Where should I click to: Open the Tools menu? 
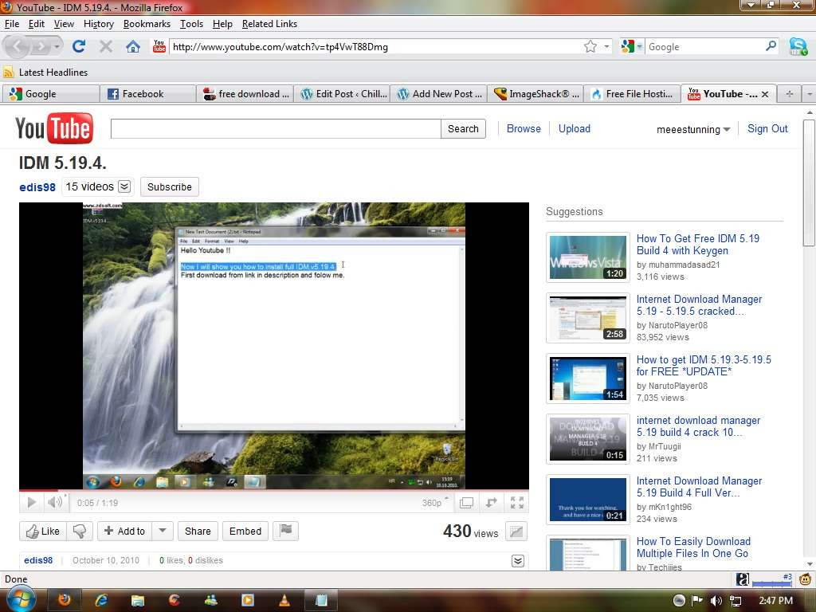[191, 24]
